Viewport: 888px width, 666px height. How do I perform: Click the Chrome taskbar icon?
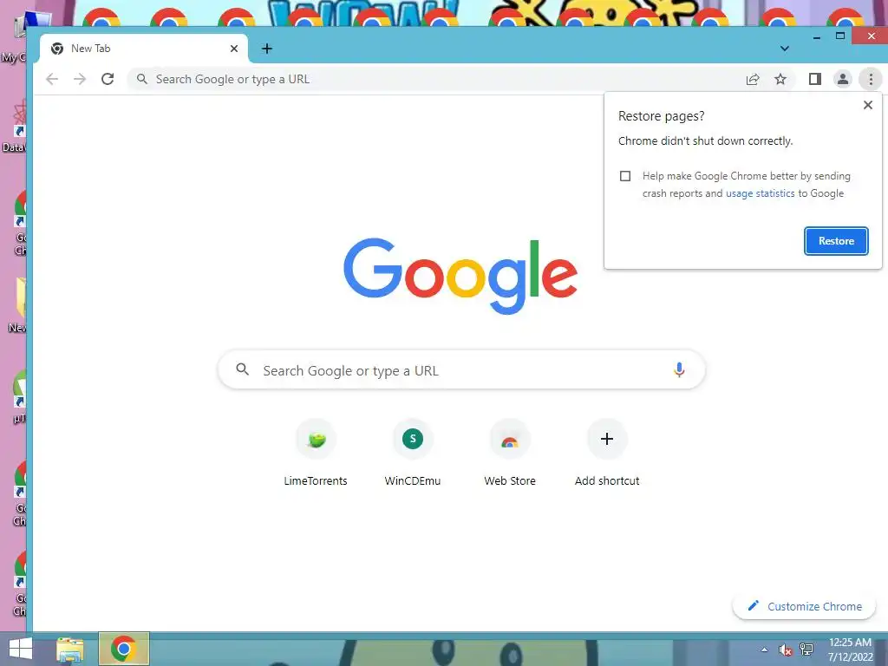click(x=123, y=649)
